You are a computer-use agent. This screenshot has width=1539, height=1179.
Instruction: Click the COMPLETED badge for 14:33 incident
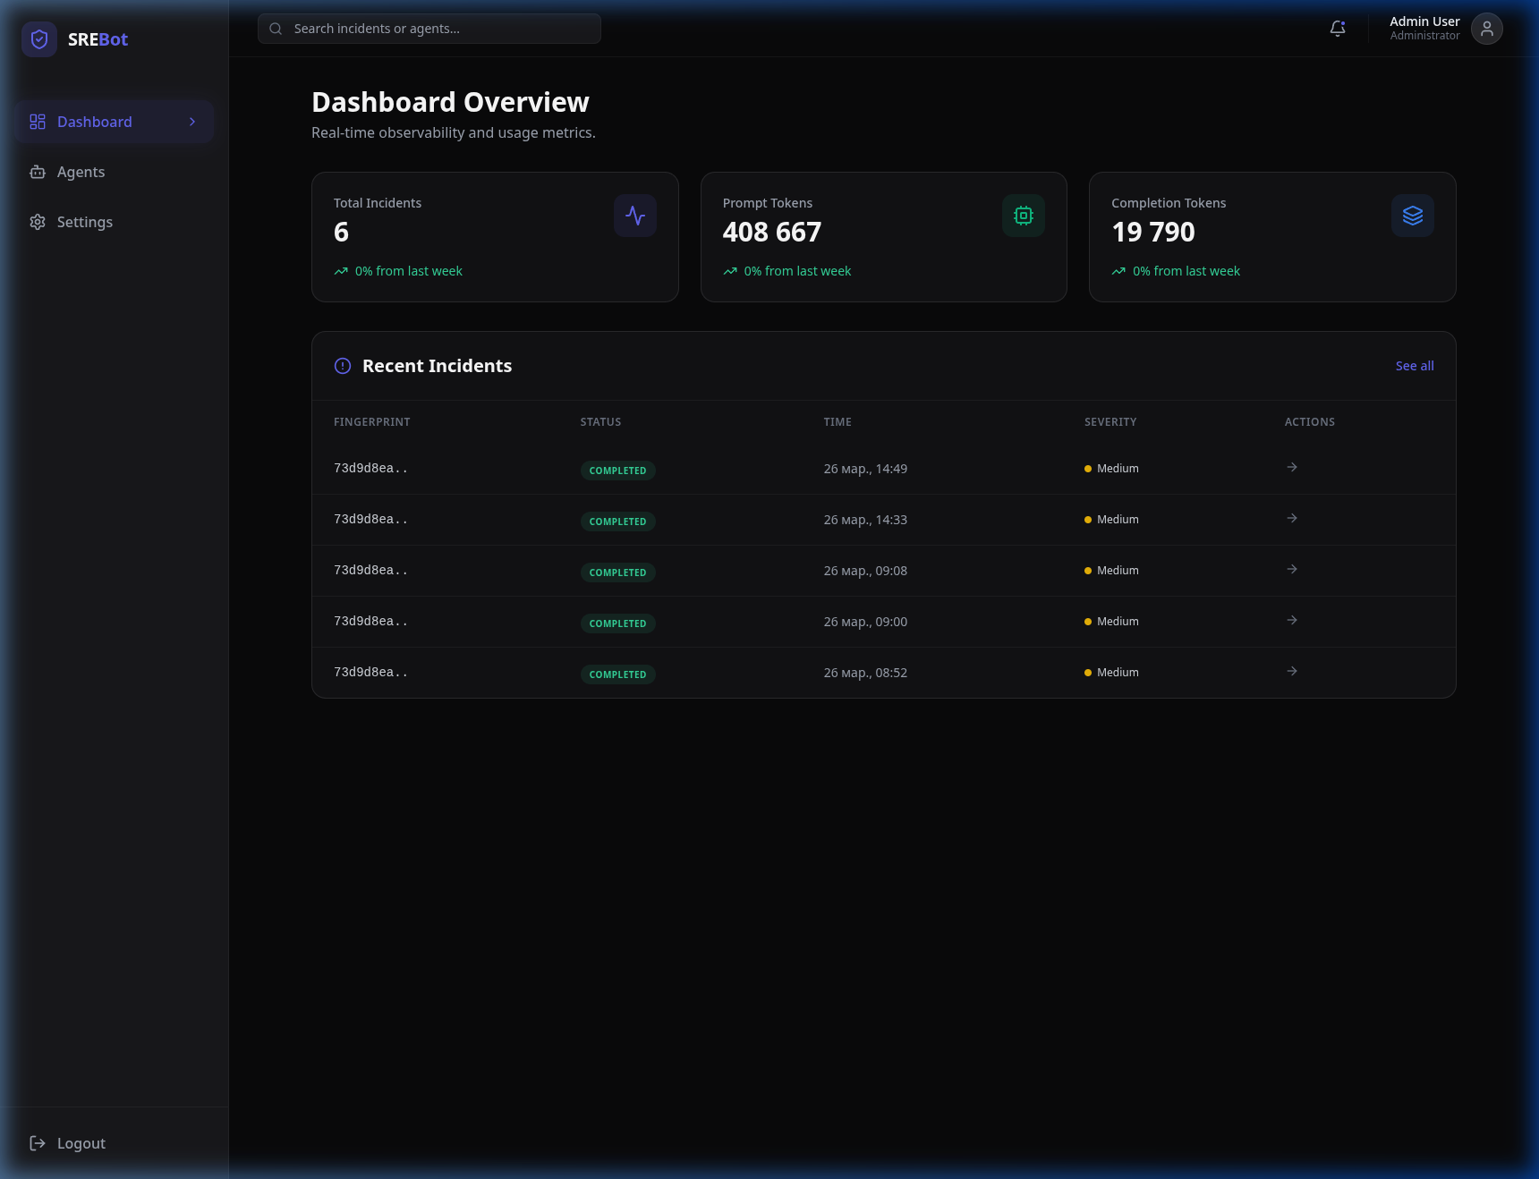click(x=617, y=522)
